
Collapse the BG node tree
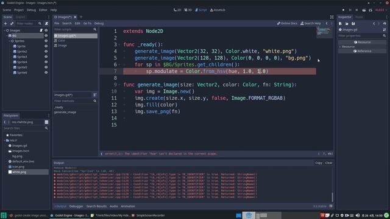pos(7,36)
